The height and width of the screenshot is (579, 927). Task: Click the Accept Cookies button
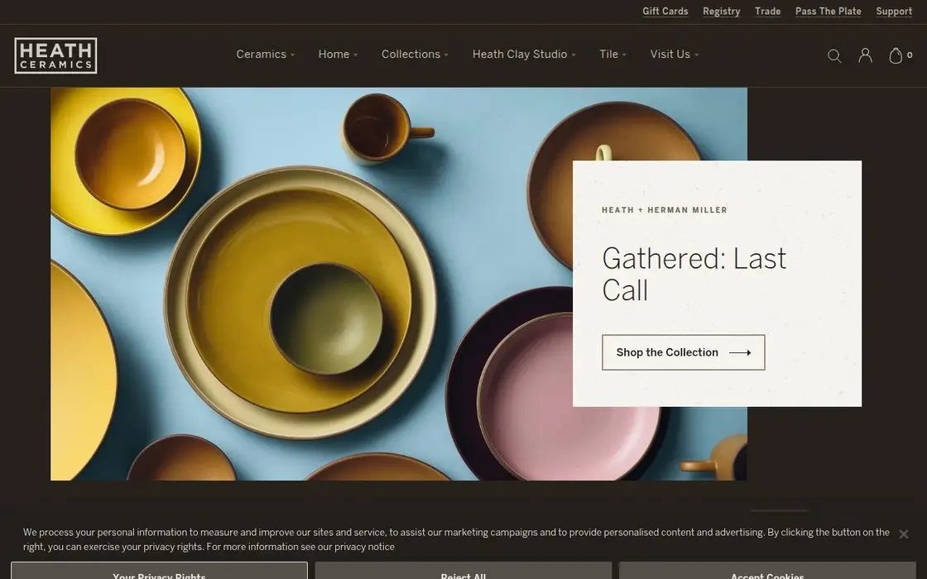(x=767, y=571)
